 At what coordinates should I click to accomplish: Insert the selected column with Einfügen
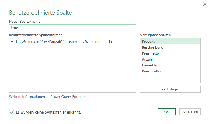[x=170, y=89]
